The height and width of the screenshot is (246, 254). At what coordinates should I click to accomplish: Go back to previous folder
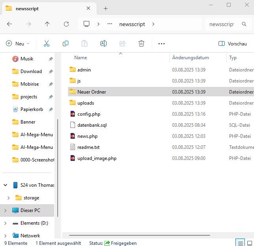[x=9, y=24]
